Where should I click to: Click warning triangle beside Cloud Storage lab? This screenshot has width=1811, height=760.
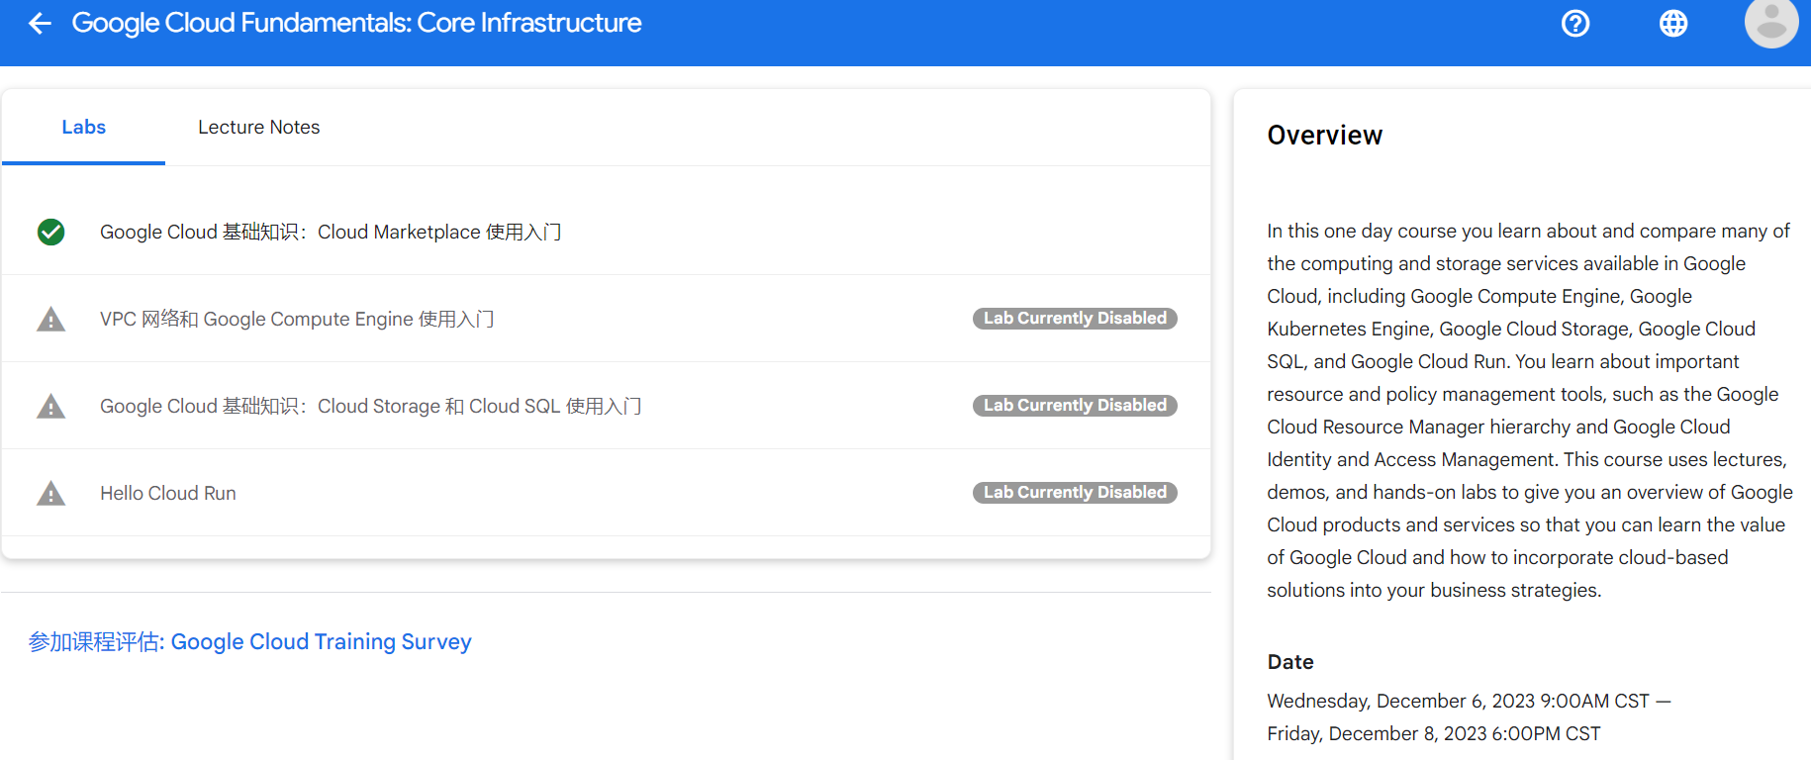click(x=51, y=407)
